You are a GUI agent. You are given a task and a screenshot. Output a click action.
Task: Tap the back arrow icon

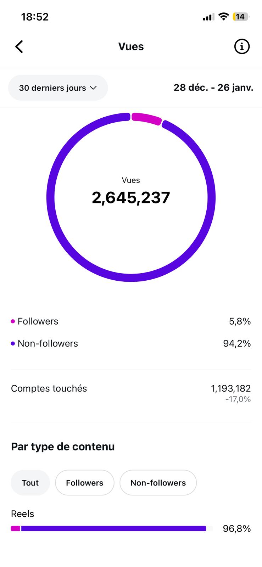[x=19, y=46]
